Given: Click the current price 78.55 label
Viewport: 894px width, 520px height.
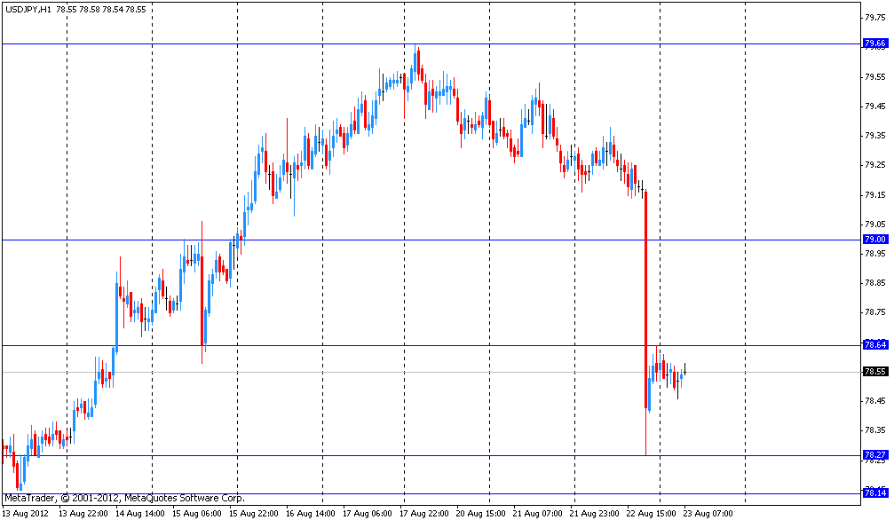Looking at the screenshot, I should [x=874, y=371].
